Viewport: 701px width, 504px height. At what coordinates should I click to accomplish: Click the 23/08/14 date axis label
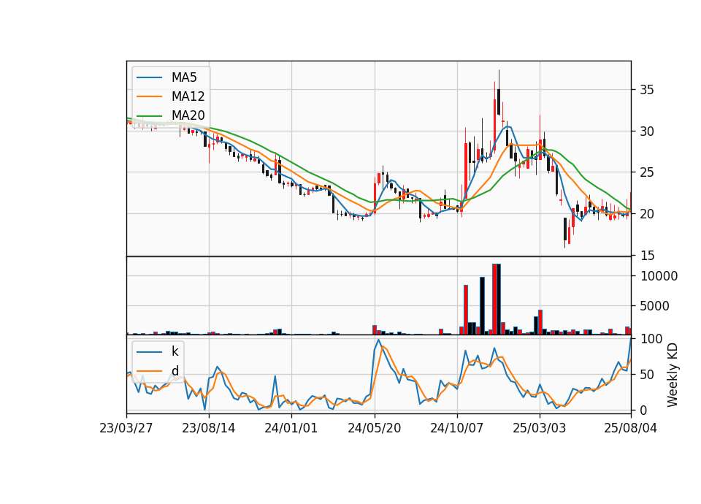tap(209, 428)
